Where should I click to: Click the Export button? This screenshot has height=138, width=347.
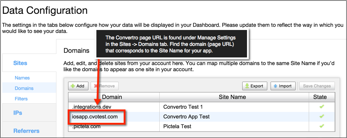(255, 86)
